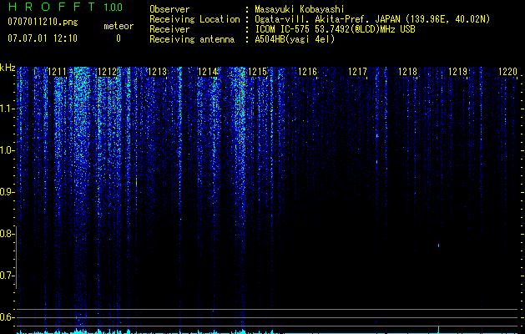Click the 1215 time marker
This screenshot has width=525, height=334.
257,72
